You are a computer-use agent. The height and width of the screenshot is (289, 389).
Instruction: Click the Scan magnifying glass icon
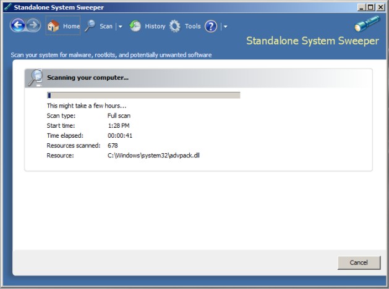[90, 26]
